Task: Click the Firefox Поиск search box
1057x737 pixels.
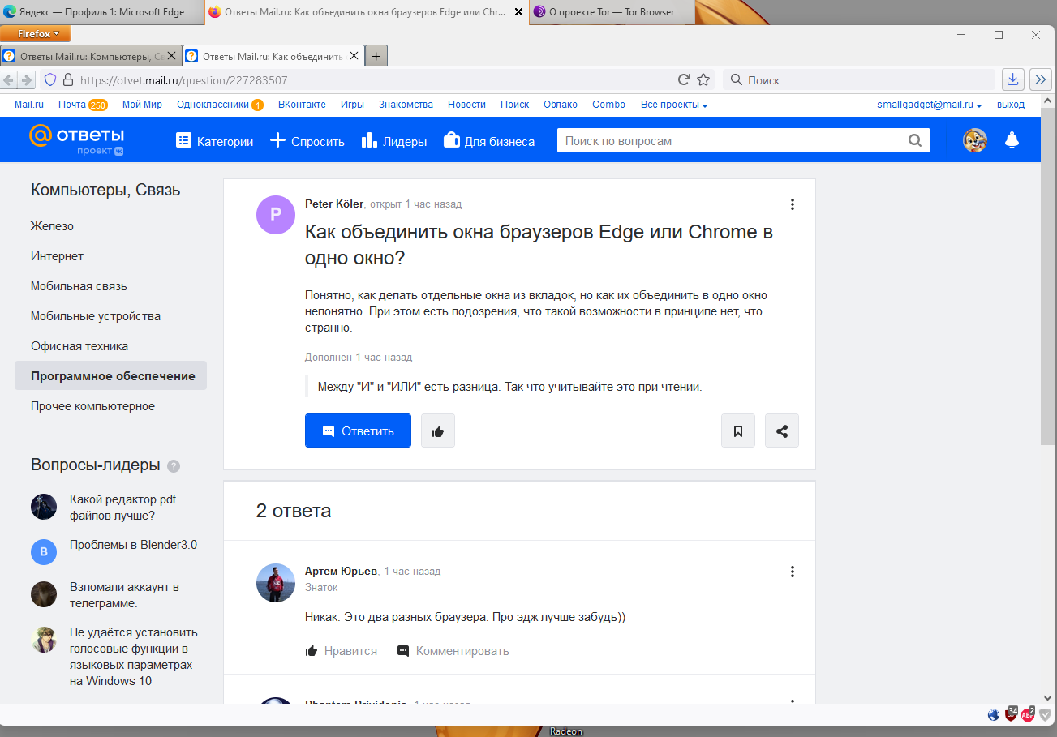Action: tap(859, 79)
